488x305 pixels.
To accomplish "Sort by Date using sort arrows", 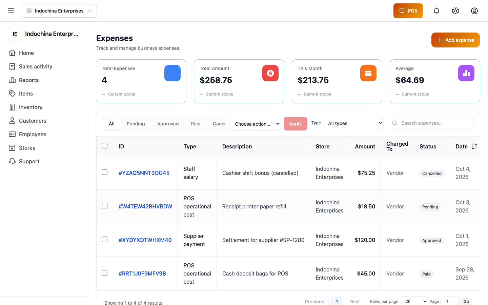I will [x=474, y=146].
